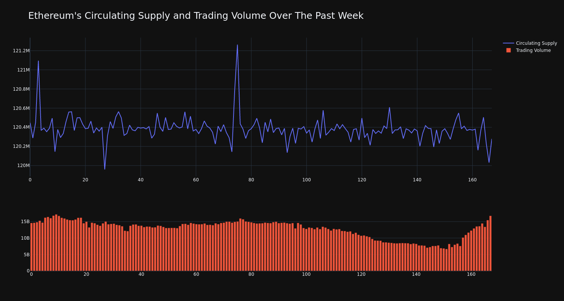564x301 pixels.
Task: Click the 120.8M y-axis label
Action: coord(21,89)
